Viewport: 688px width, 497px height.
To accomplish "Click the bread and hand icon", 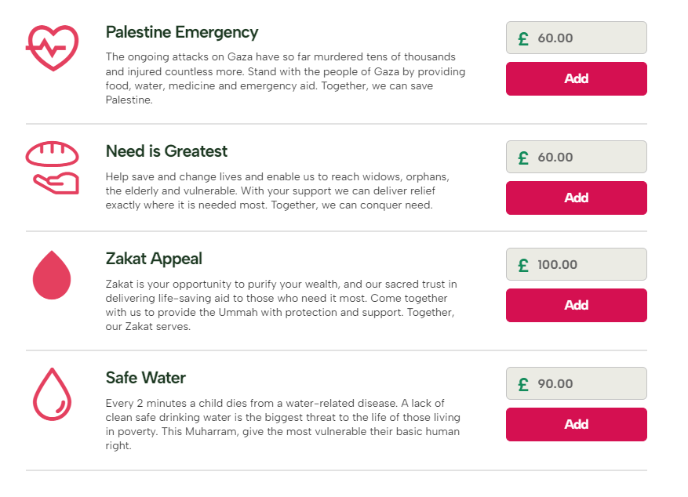I will pyautogui.click(x=53, y=168).
